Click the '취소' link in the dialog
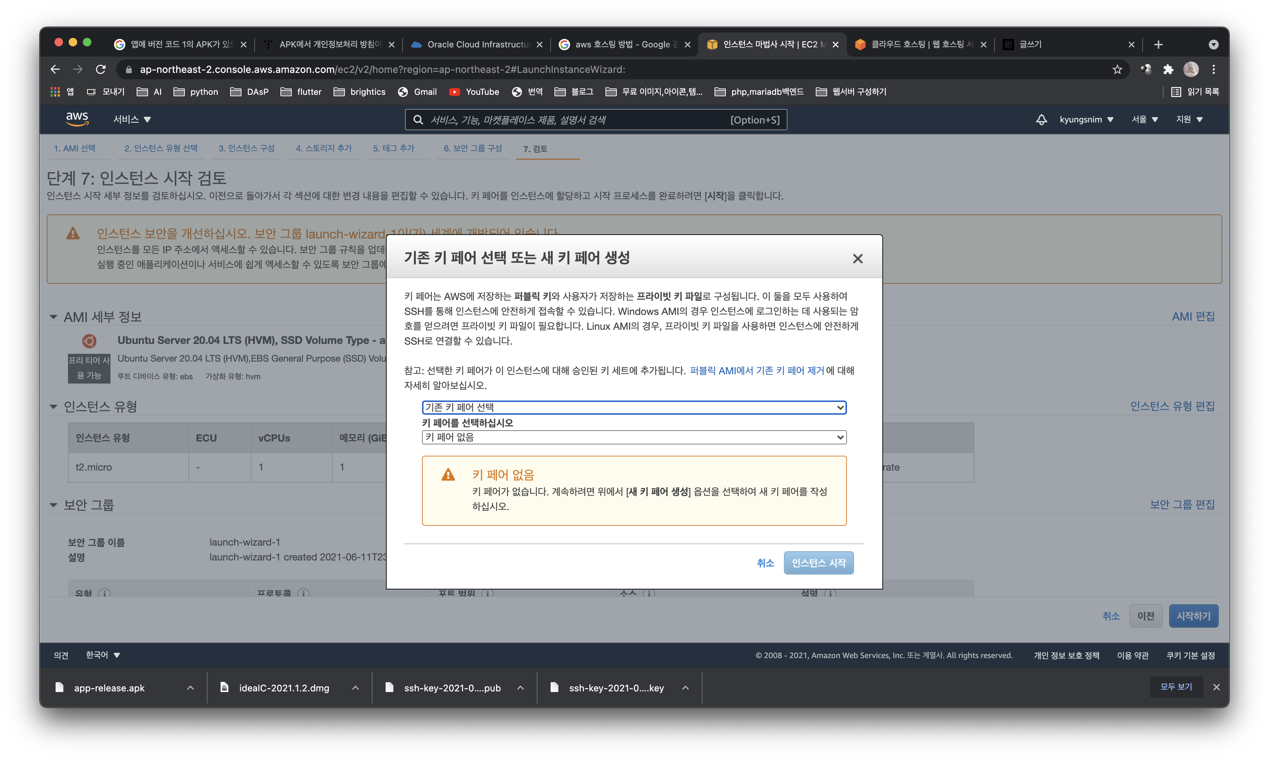 point(765,563)
